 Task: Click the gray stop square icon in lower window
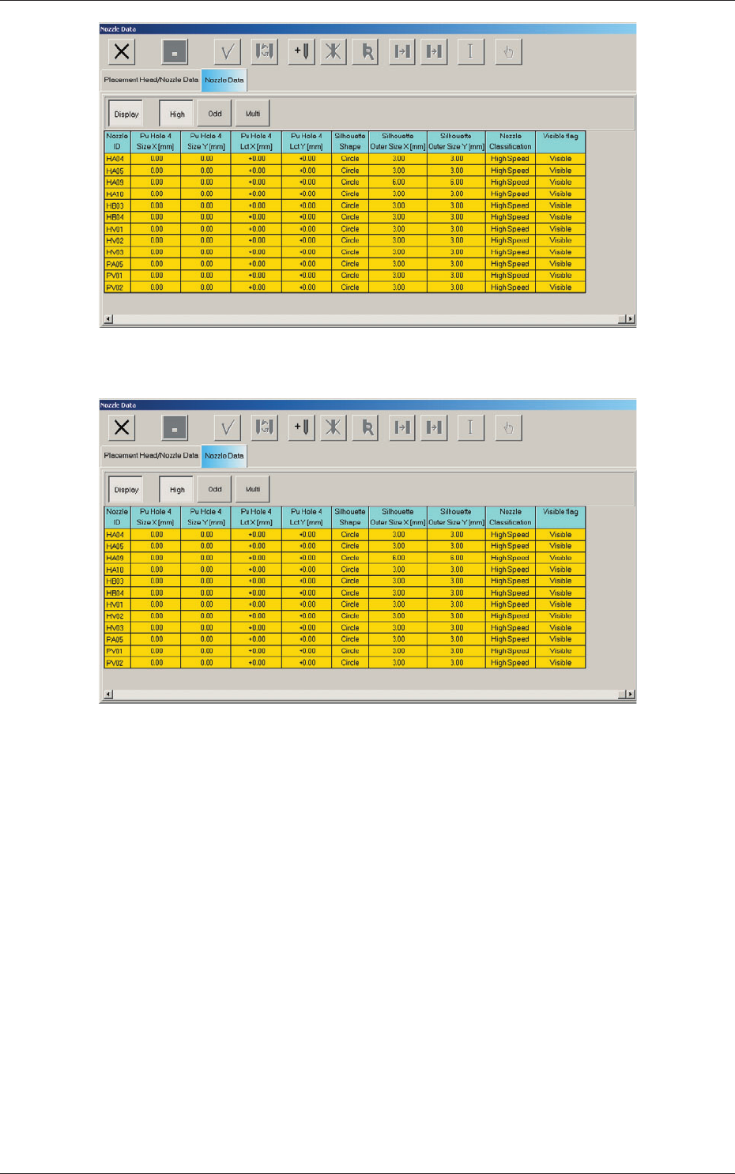pos(175,427)
